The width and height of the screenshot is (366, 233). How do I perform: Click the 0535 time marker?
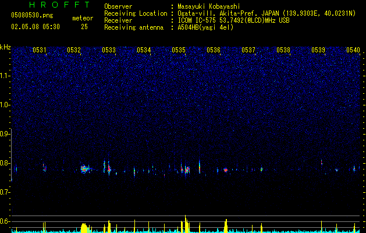click(179, 50)
